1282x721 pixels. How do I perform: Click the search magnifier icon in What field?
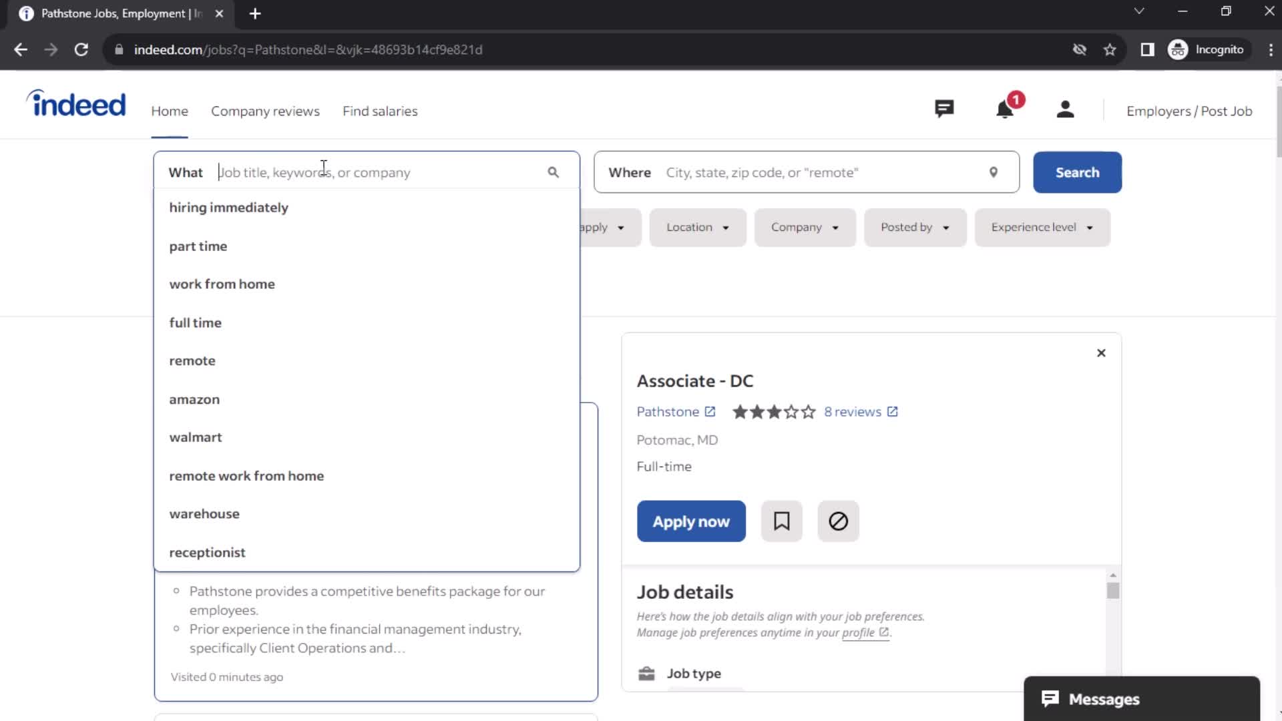click(x=554, y=172)
